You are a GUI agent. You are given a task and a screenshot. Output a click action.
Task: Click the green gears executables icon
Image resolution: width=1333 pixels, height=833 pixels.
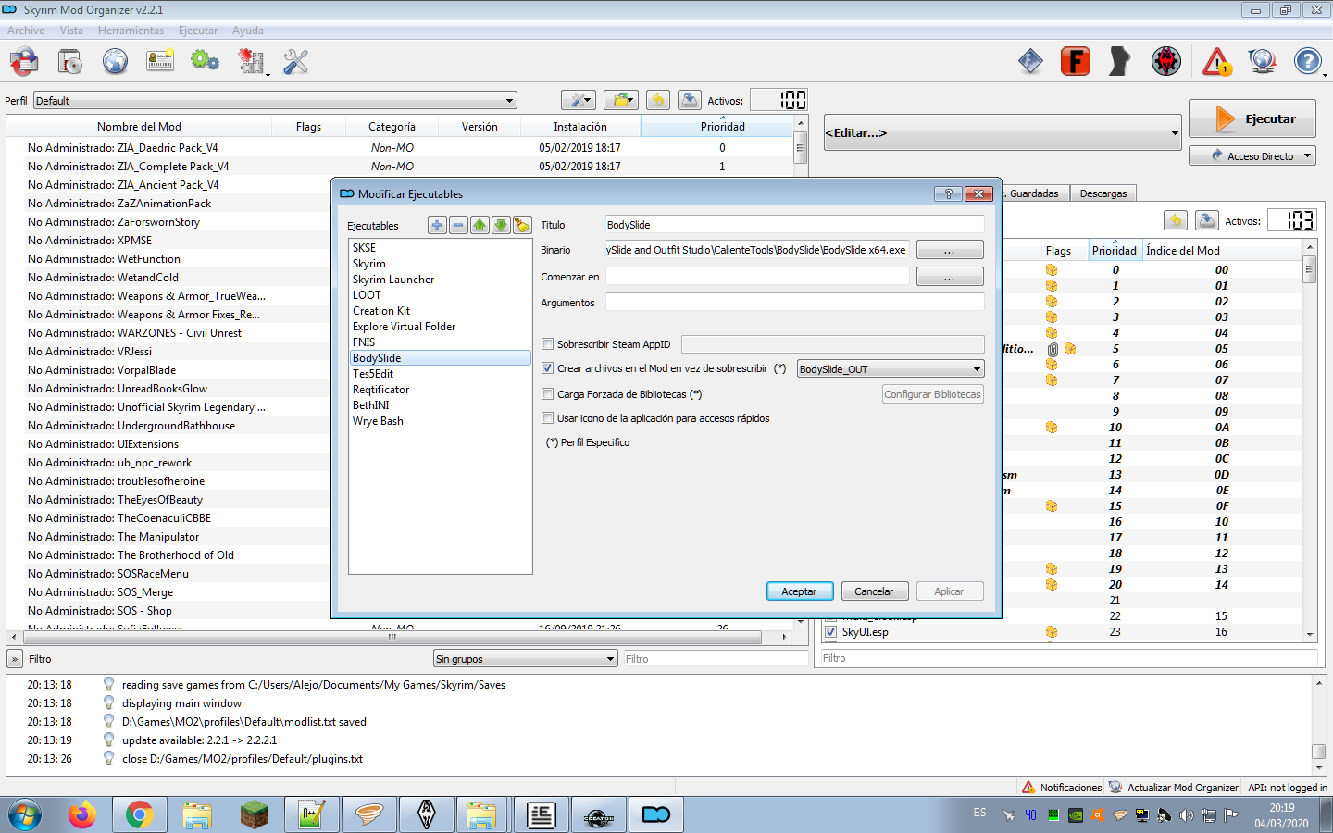pyautogui.click(x=205, y=62)
